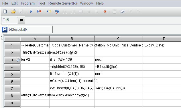Viewport: 181px width, 108px height.
Task: Click the greyed pause icon
Action: [89, 11]
